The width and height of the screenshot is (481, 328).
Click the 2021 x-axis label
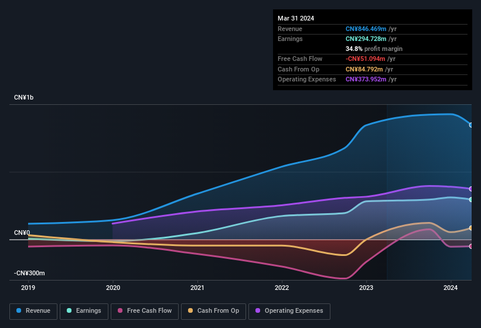tap(197, 288)
